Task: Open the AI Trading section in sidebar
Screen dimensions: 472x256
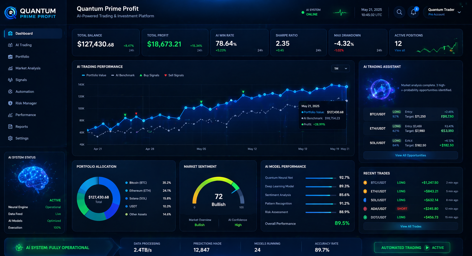Action: tap(23, 45)
